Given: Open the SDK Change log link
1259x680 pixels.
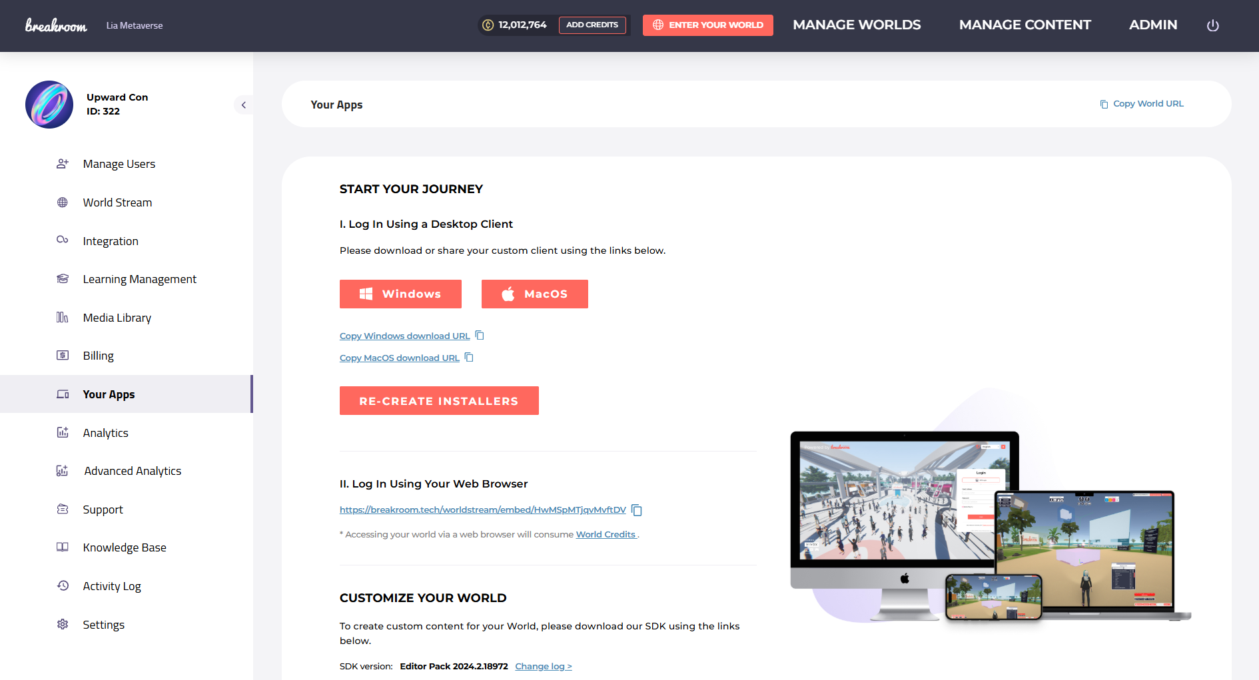Looking at the screenshot, I should (544, 666).
